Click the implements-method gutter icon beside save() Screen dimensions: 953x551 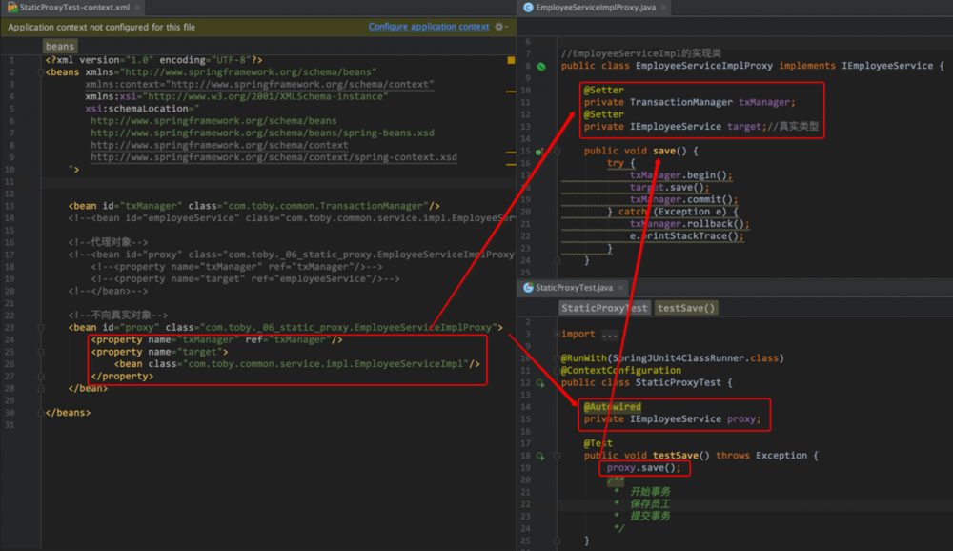click(x=539, y=152)
